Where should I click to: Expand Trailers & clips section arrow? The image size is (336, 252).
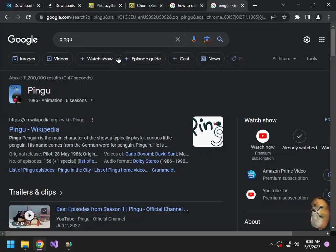[x=61, y=193]
